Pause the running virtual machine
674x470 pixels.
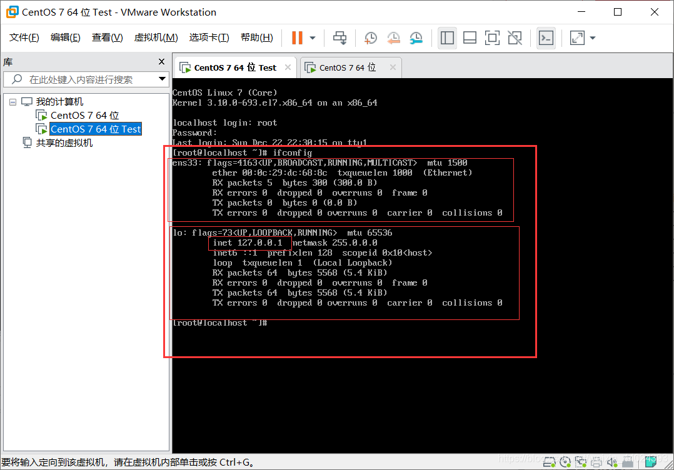(x=297, y=37)
